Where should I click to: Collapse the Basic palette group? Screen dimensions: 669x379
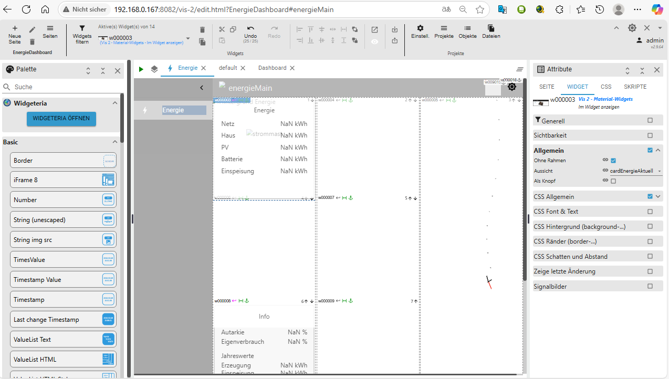tap(115, 142)
